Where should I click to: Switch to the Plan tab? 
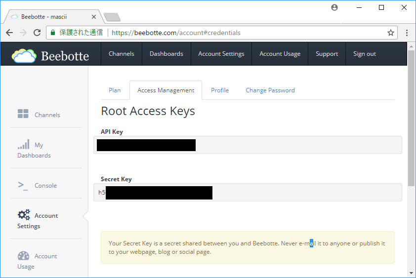coord(115,90)
